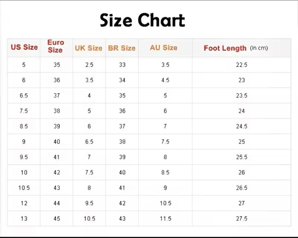Viewport: 298px width, 238px height.
Task: Click Euro size 45 cell
Action: [56, 219]
